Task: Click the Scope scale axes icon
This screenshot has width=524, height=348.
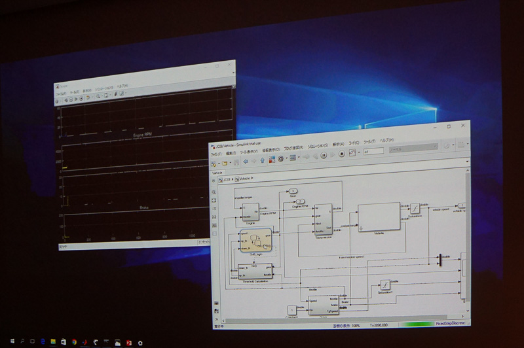Action: pyautogui.click(x=106, y=95)
